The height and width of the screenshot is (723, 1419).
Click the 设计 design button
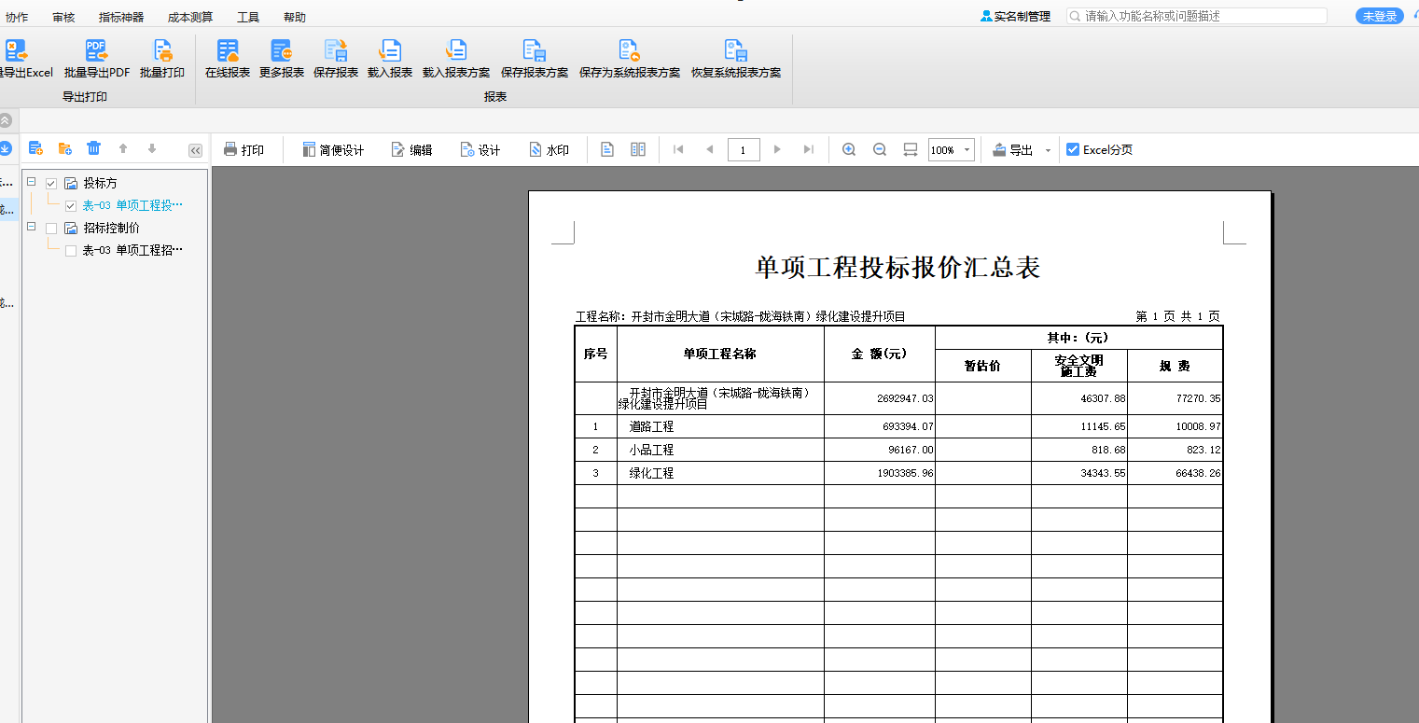click(x=480, y=150)
